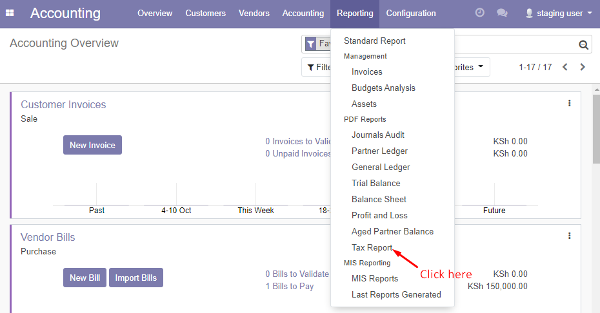Open Assets report
Viewport: 600px width, 313px height.
(364, 104)
